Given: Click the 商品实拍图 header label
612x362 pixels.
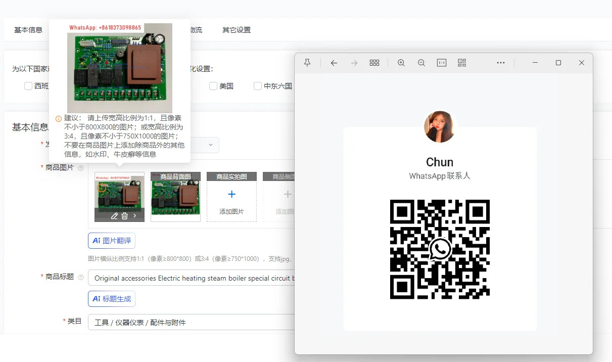Looking at the screenshot, I should tap(231, 177).
